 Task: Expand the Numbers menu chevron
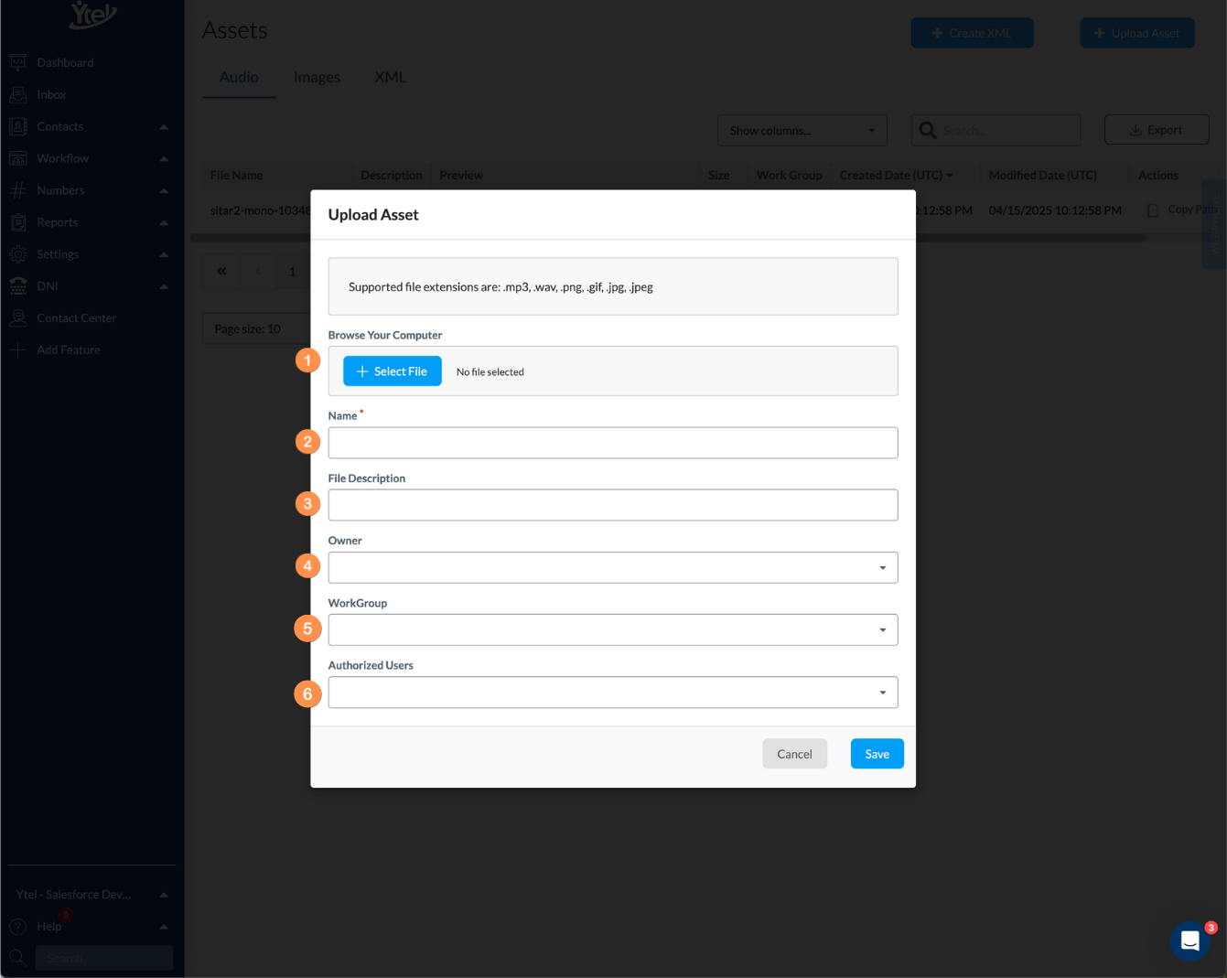tap(164, 191)
